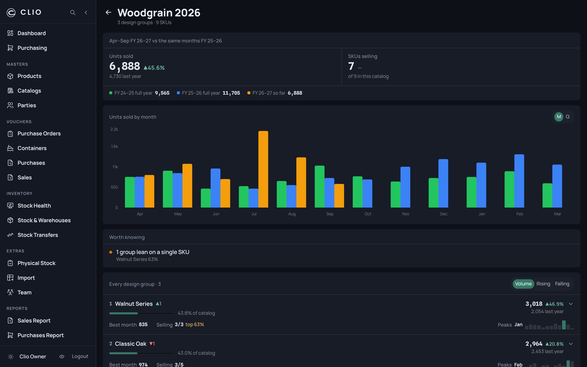The image size is (587, 367).
Task: Go back using the arrow beside Woodgrain 2026
Action: [108, 12]
